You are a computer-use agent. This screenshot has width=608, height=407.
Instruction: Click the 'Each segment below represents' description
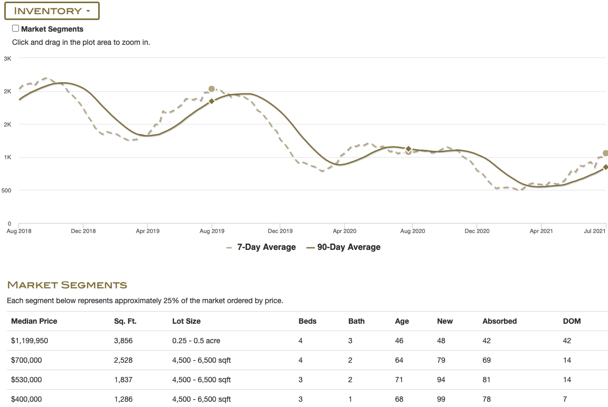point(145,301)
